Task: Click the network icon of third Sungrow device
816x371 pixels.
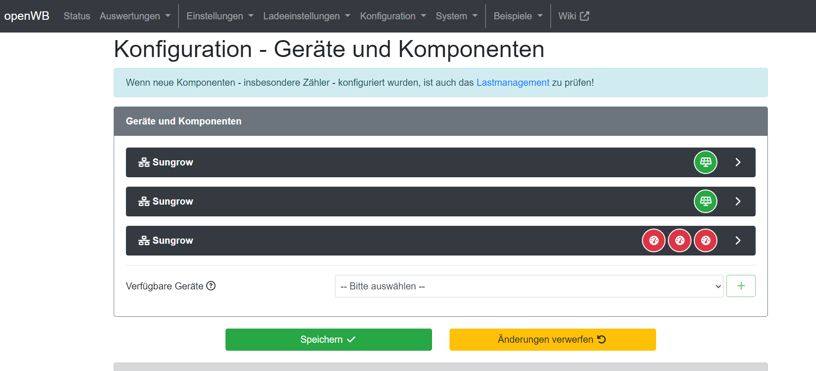Action: point(144,240)
